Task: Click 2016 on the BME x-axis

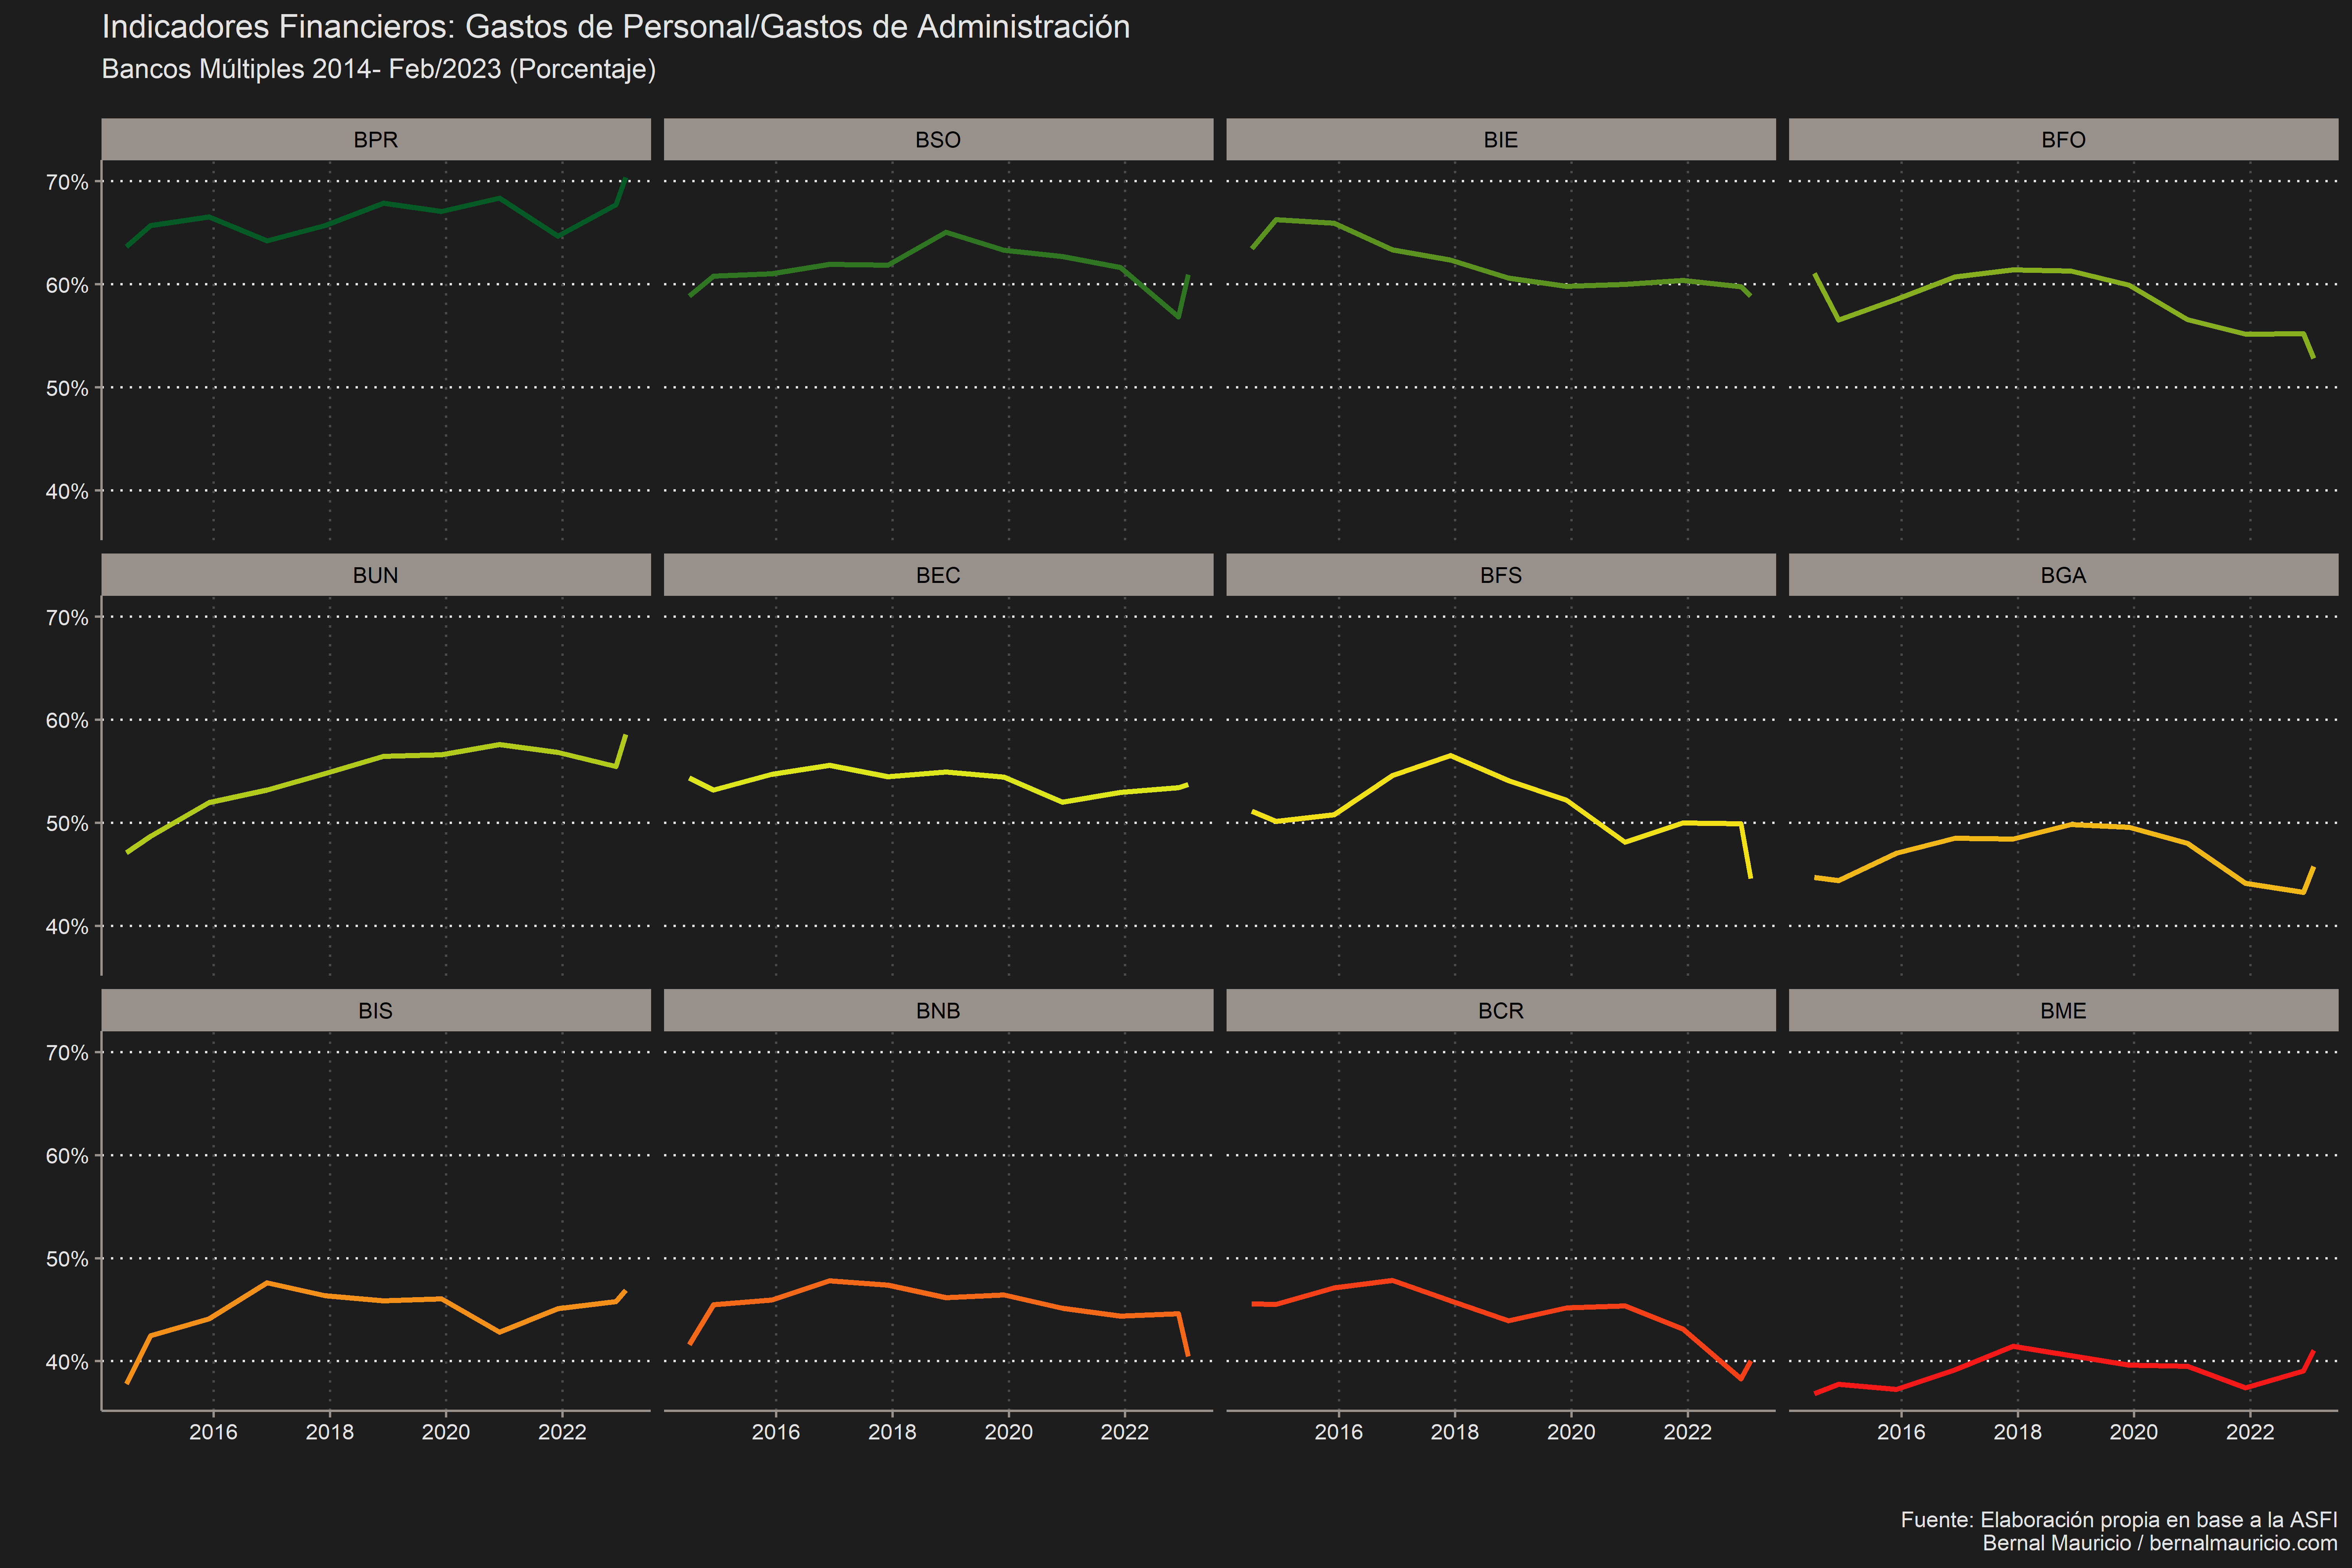Action: (x=1901, y=1432)
